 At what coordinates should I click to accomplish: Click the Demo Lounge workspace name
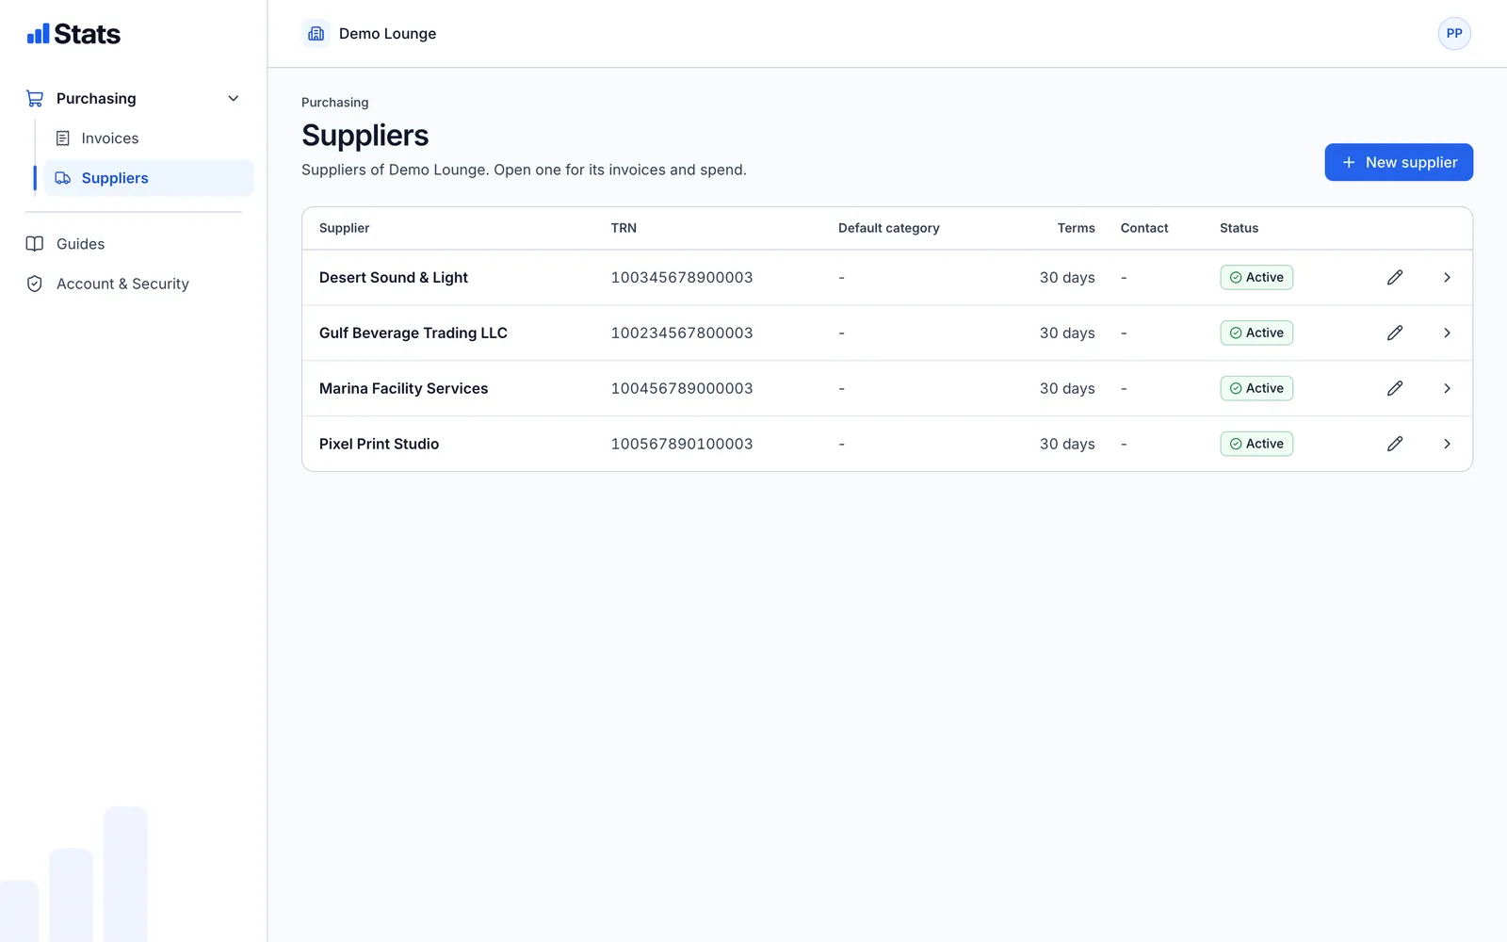pos(387,34)
